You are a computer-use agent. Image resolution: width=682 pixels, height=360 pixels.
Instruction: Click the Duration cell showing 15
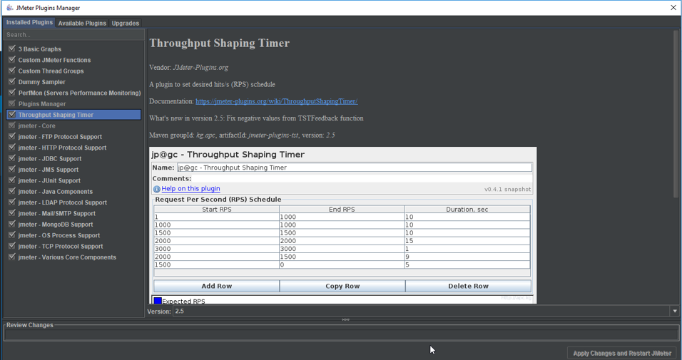[x=467, y=241]
